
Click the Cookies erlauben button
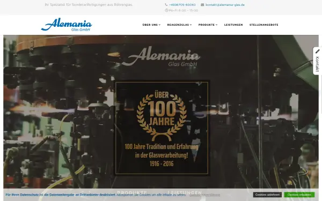coord(299,195)
